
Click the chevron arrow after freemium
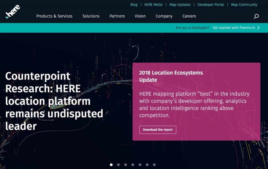tap(258, 28)
